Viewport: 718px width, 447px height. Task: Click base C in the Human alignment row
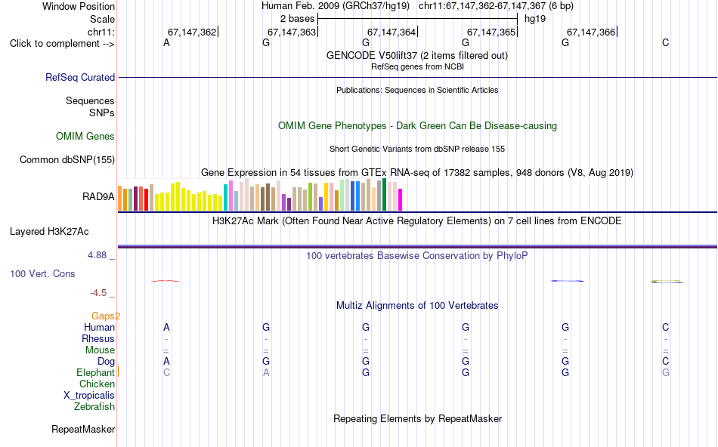(665, 327)
